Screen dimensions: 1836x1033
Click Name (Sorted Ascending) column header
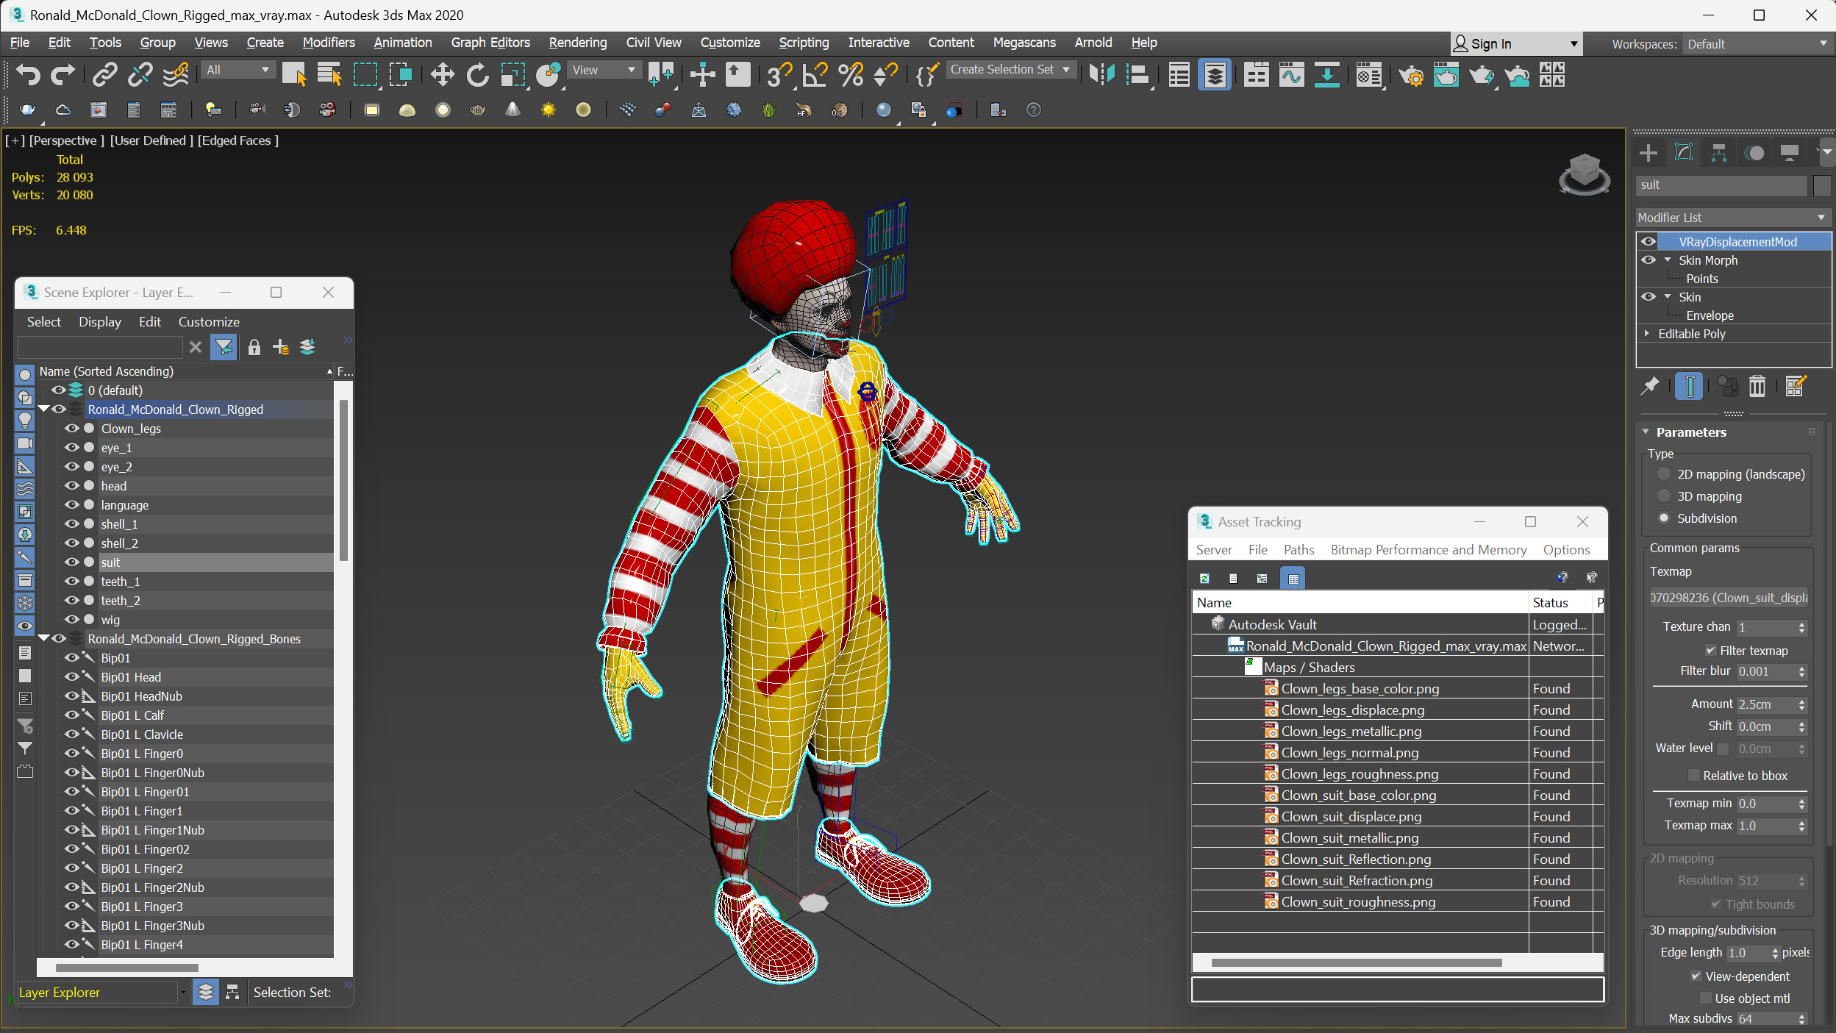click(184, 371)
